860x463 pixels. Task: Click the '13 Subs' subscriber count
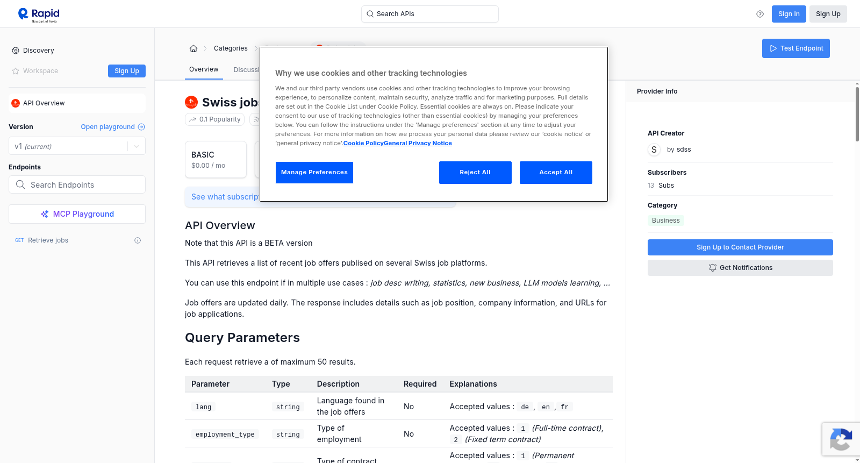[x=661, y=186]
